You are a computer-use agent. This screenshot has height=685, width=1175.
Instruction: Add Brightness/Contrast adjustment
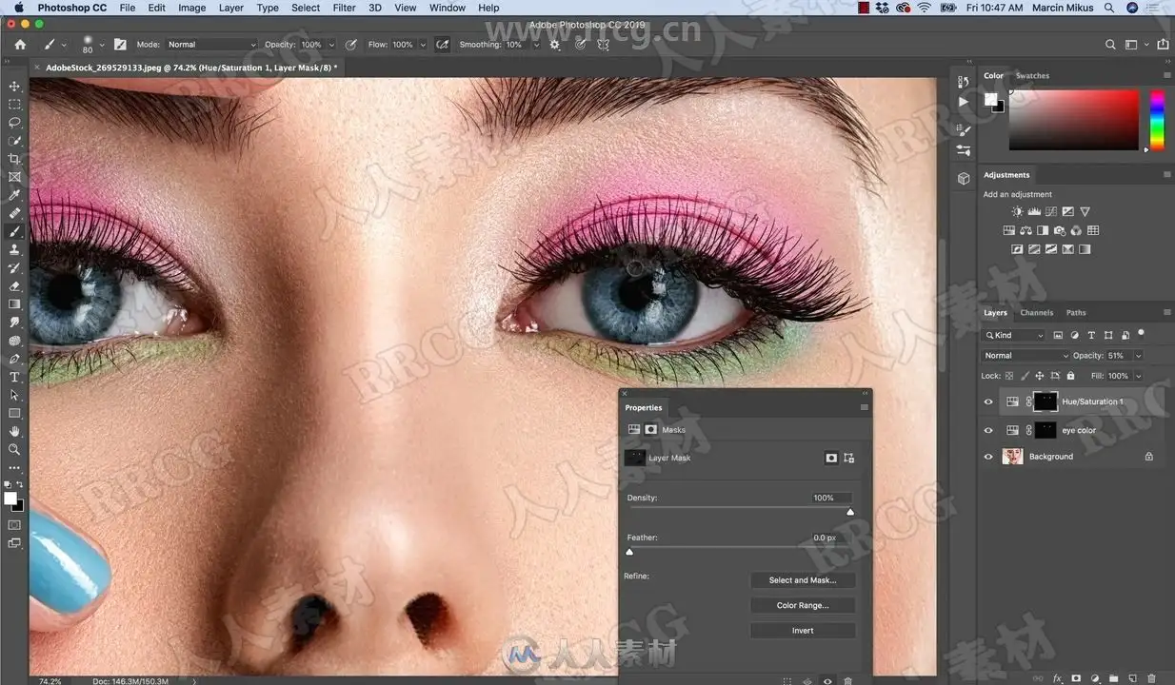[x=1017, y=211]
